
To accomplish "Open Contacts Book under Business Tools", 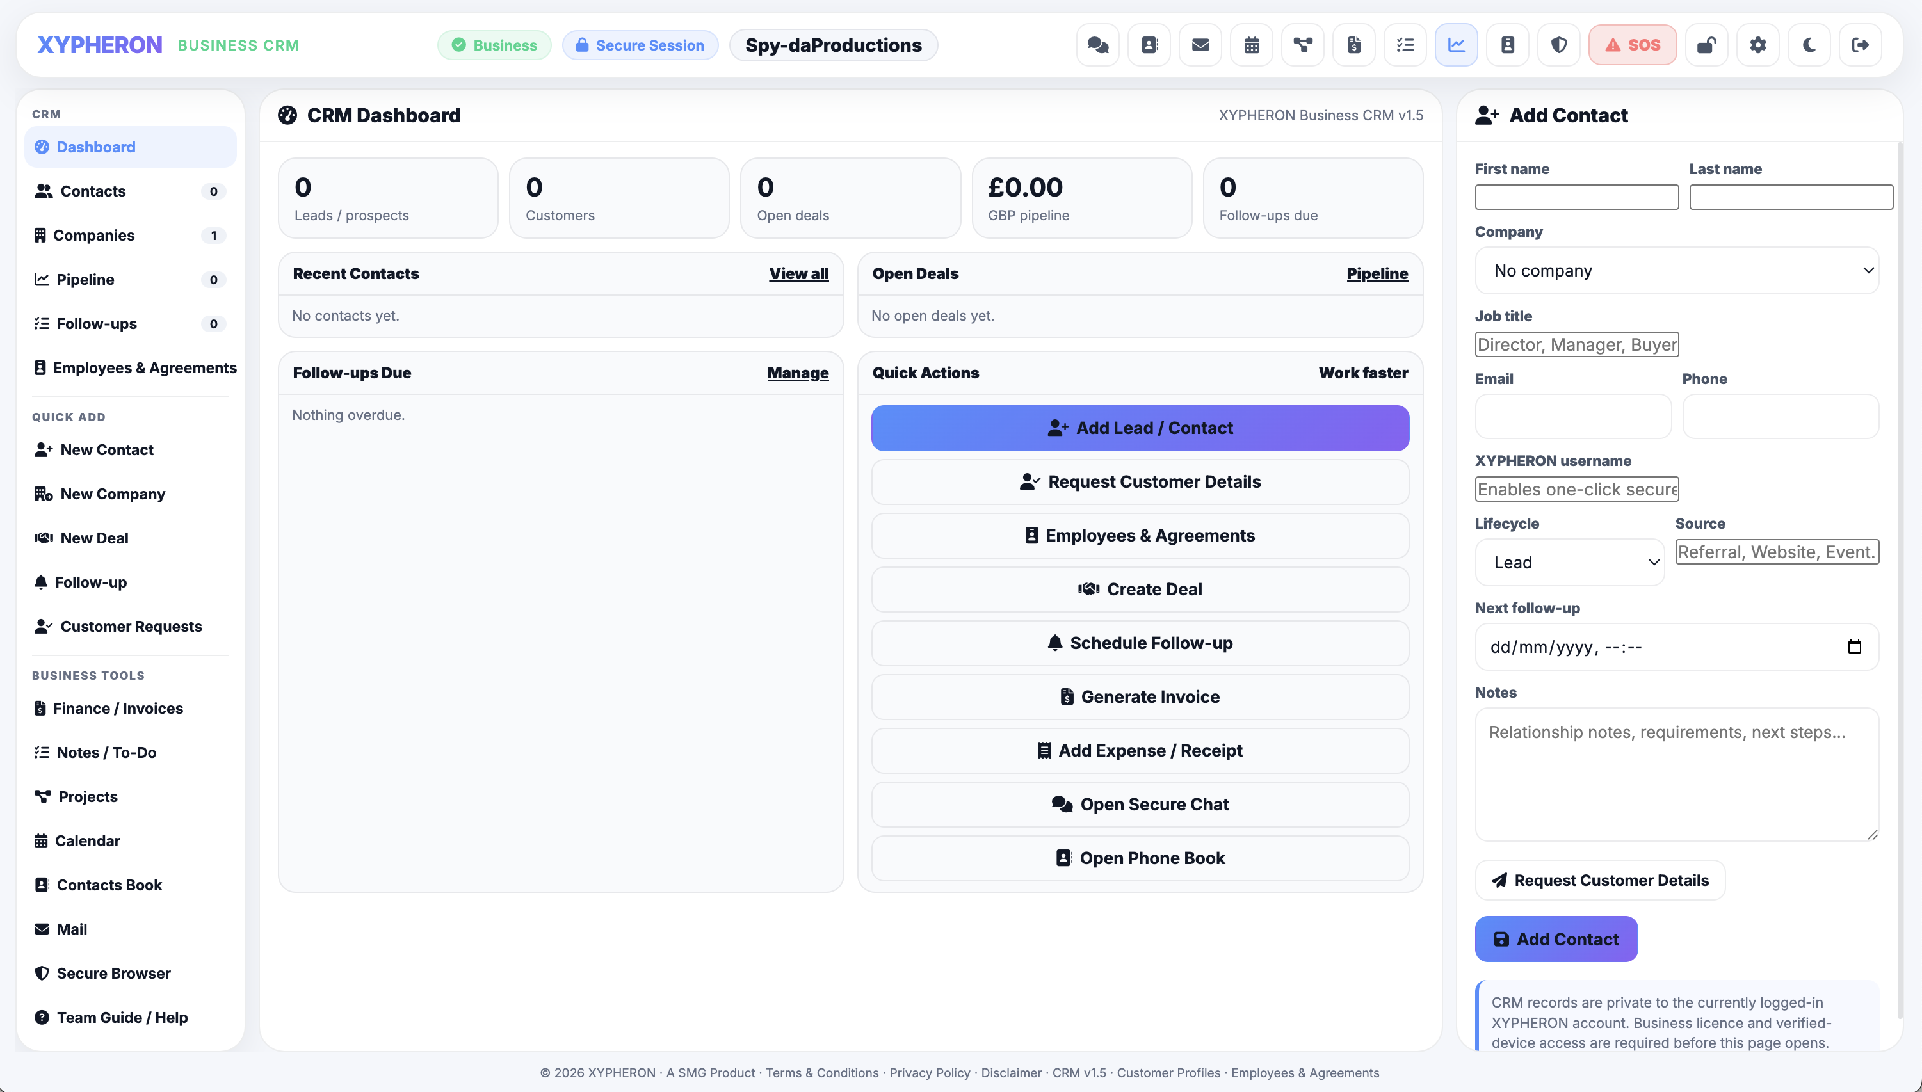I will [x=131, y=886].
